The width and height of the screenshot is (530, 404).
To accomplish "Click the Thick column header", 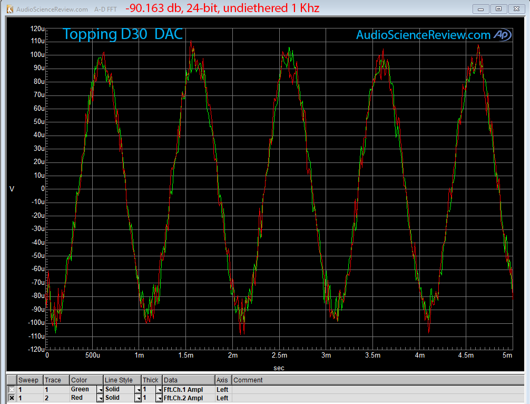I will click(x=152, y=380).
